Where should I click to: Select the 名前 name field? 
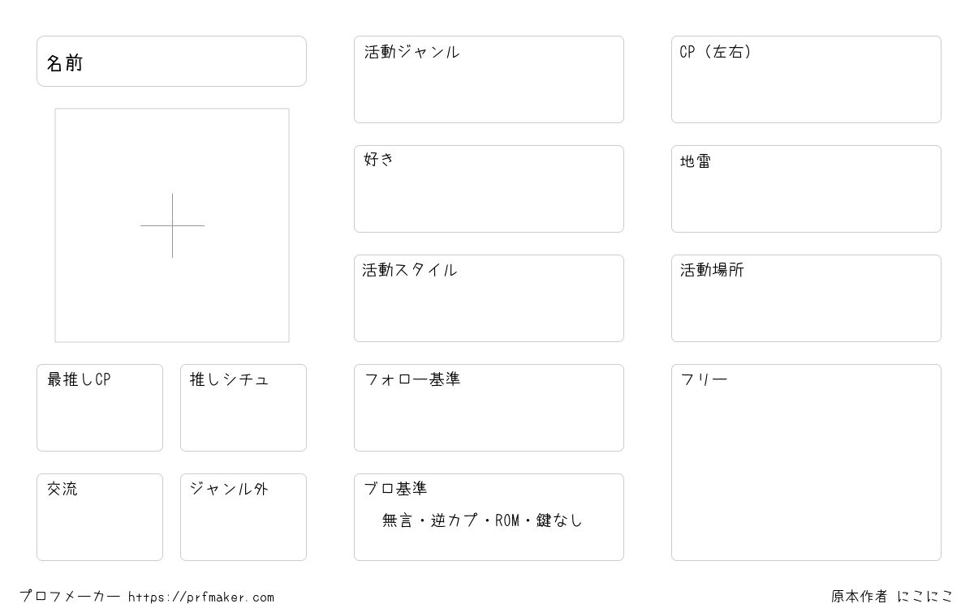pyautogui.click(x=171, y=61)
